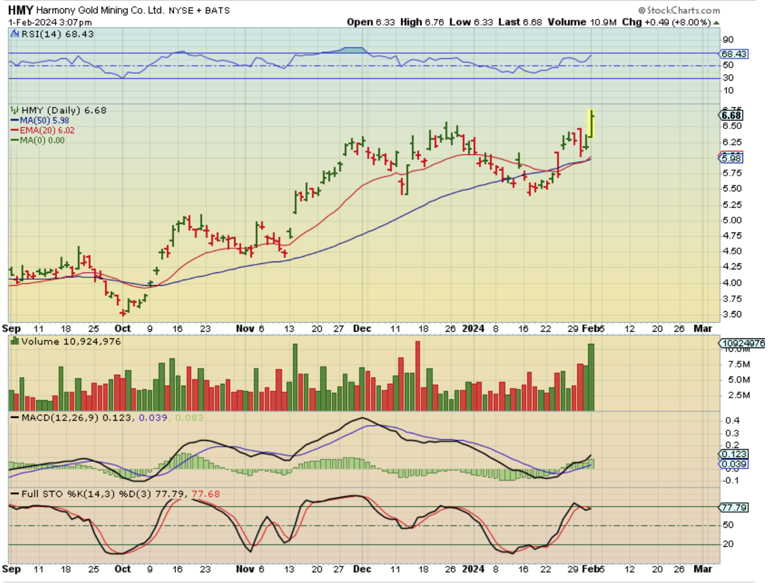The height and width of the screenshot is (583, 768).
Task: Click the EMA(20) 6.02 legend entry
Action: click(42, 130)
